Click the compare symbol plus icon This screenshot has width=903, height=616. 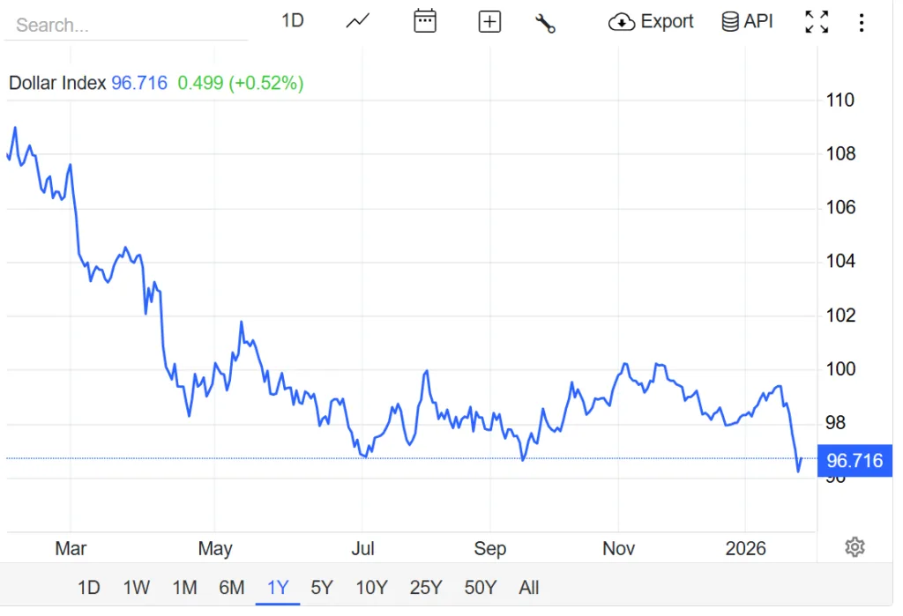[489, 21]
